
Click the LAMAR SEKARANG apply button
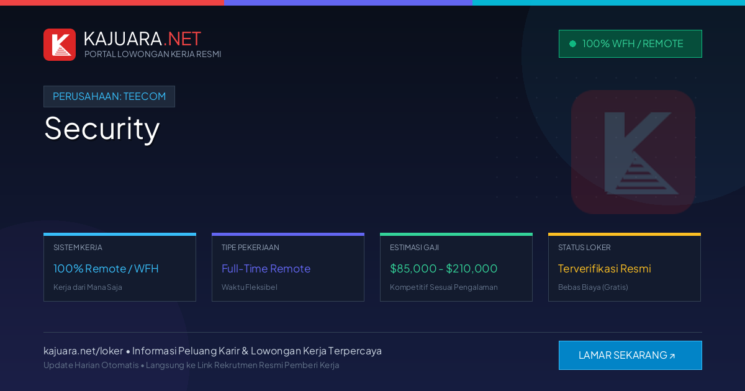630,355
